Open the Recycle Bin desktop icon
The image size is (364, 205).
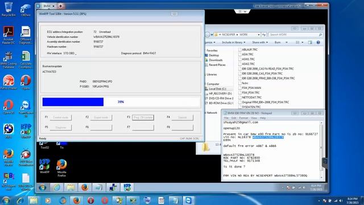(x=9, y=9)
